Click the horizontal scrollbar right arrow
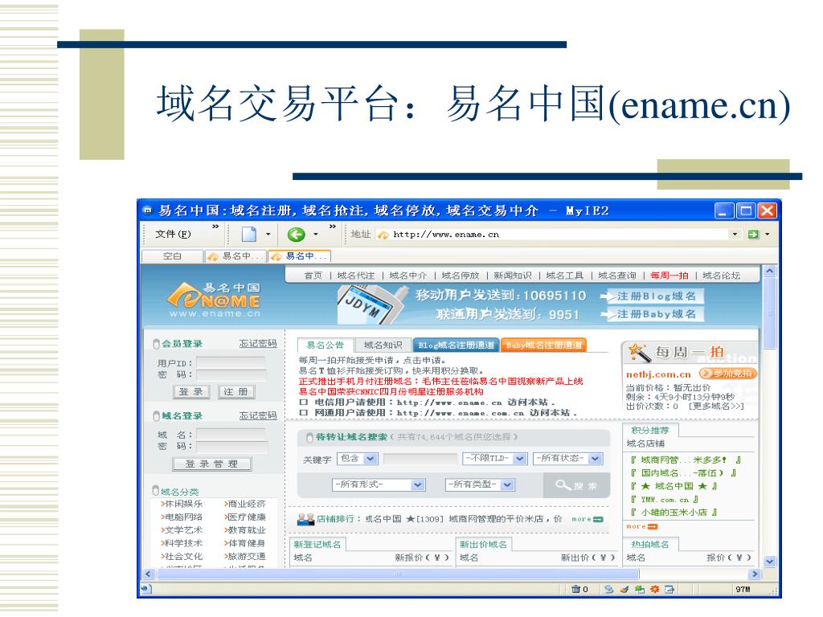Viewport: 823px width, 617px height. (x=755, y=574)
